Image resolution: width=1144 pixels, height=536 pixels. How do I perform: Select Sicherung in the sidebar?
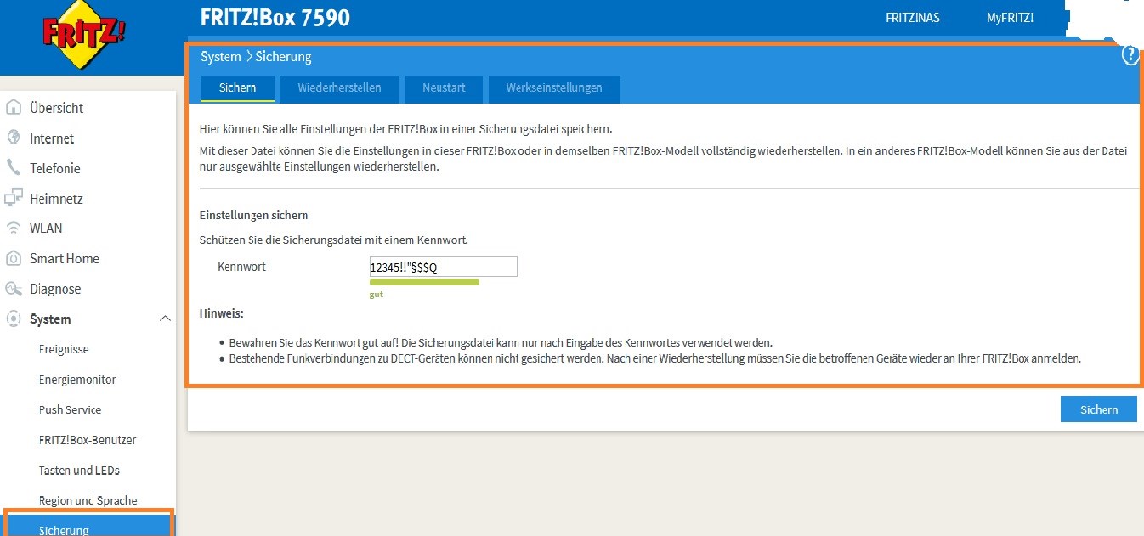(x=88, y=524)
